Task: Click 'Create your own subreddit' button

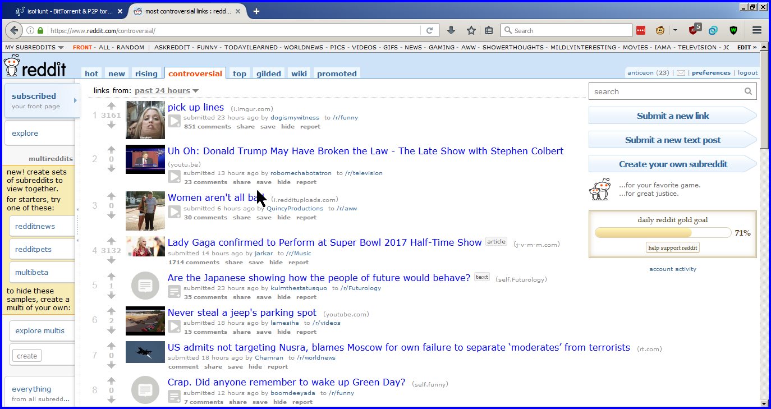Action: point(673,164)
